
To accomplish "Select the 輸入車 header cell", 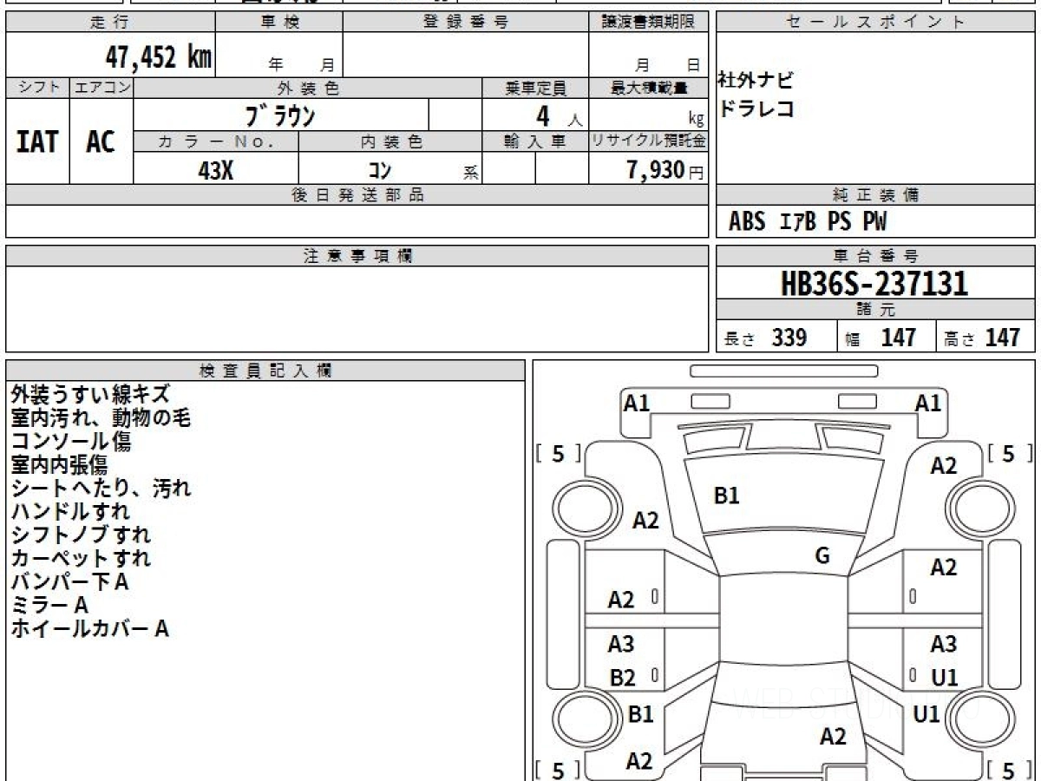I will click(535, 141).
